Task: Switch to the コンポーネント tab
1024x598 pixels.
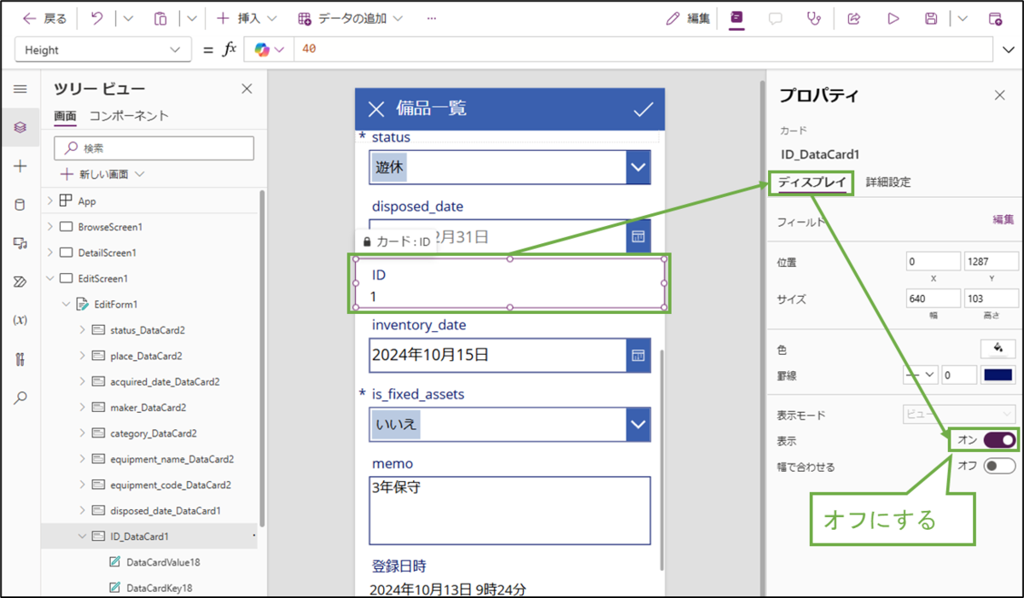Action: pyautogui.click(x=129, y=116)
